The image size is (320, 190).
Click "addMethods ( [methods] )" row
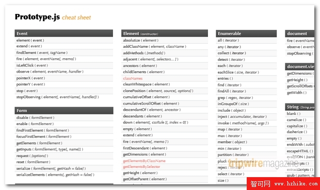tap(165, 53)
